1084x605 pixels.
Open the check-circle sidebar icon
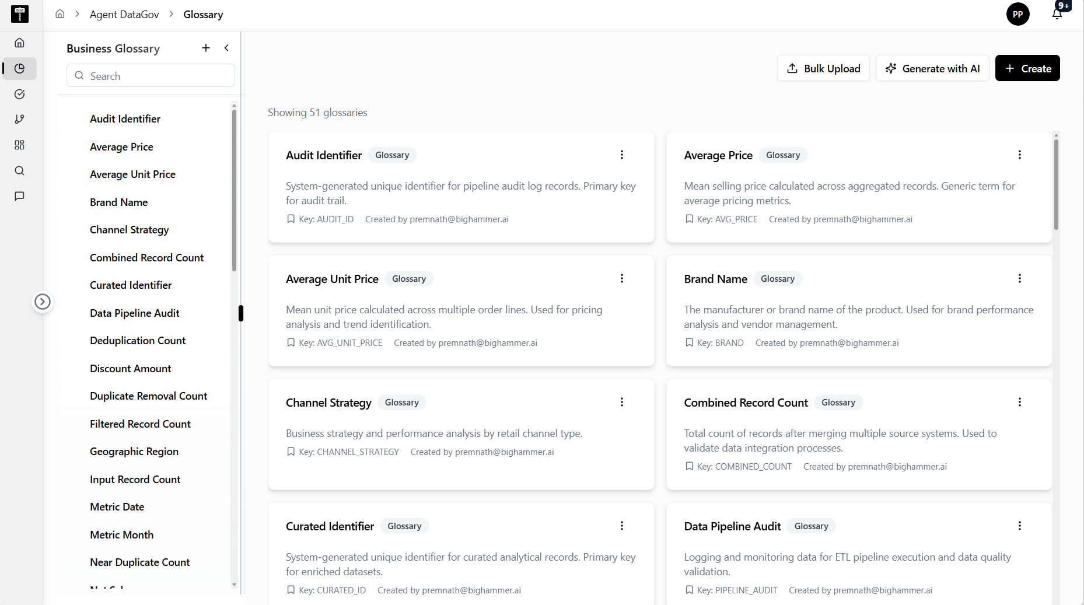[x=19, y=94]
